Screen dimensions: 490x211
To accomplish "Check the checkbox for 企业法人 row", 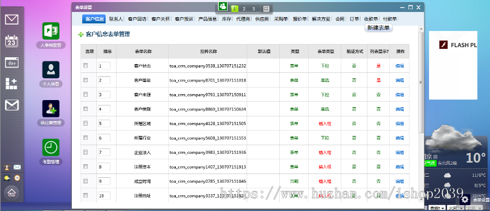I will point(85,152).
